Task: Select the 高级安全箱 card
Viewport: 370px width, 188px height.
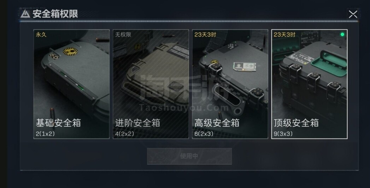Action: coord(230,84)
